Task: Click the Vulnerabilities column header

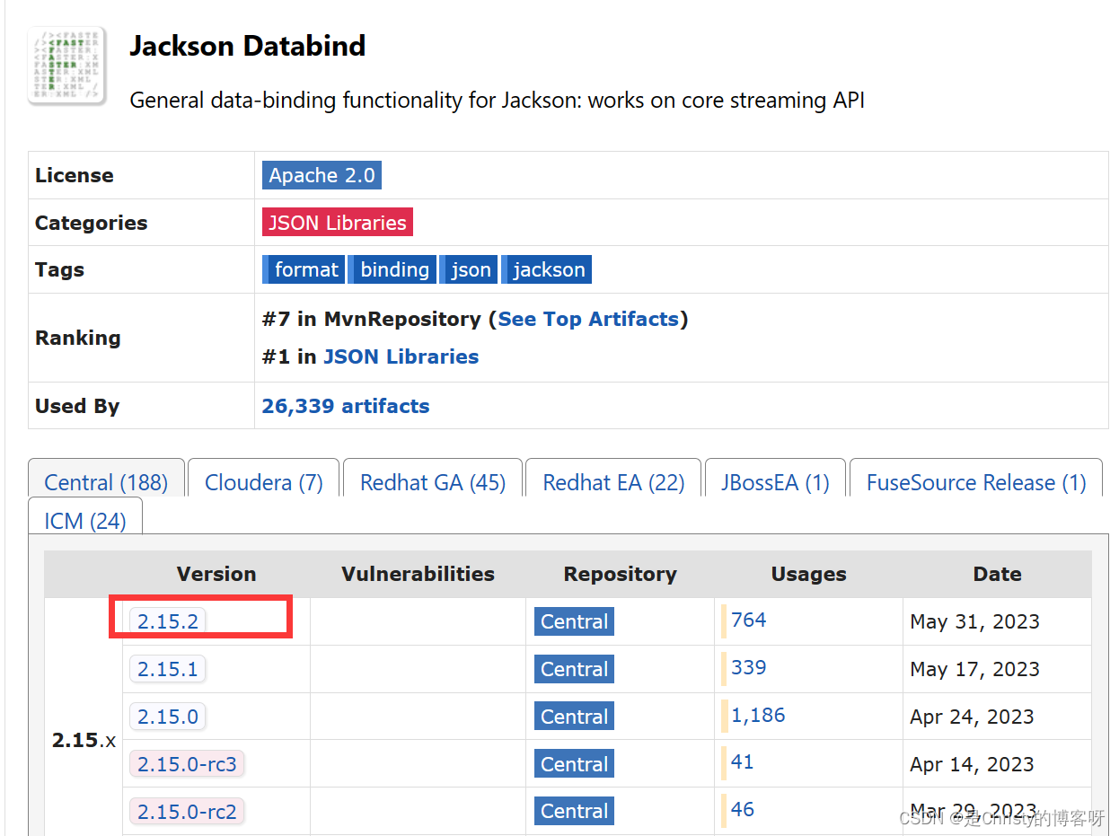Action: coord(418,574)
